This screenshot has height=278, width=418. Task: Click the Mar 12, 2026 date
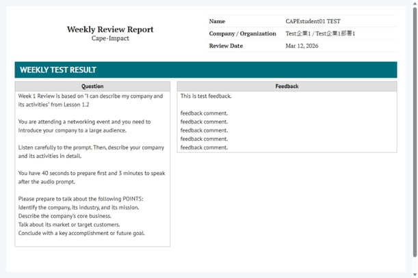click(302, 46)
